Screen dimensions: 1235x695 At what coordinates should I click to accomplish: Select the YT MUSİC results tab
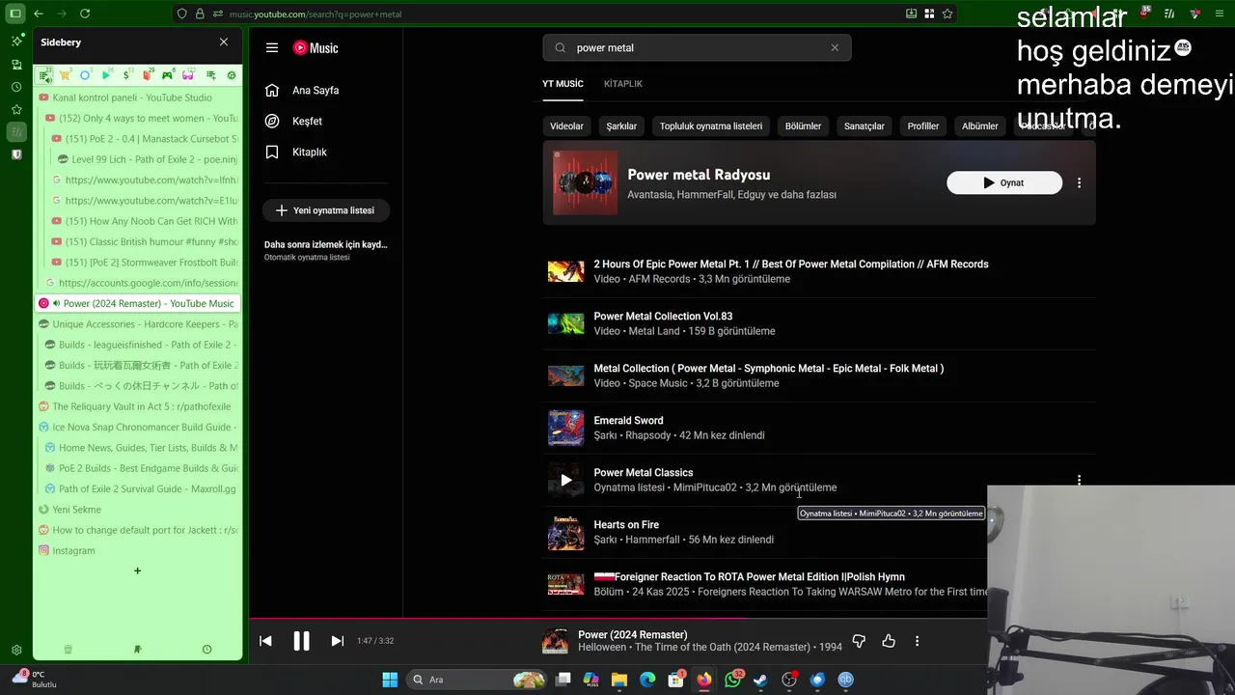pyautogui.click(x=563, y=84)
